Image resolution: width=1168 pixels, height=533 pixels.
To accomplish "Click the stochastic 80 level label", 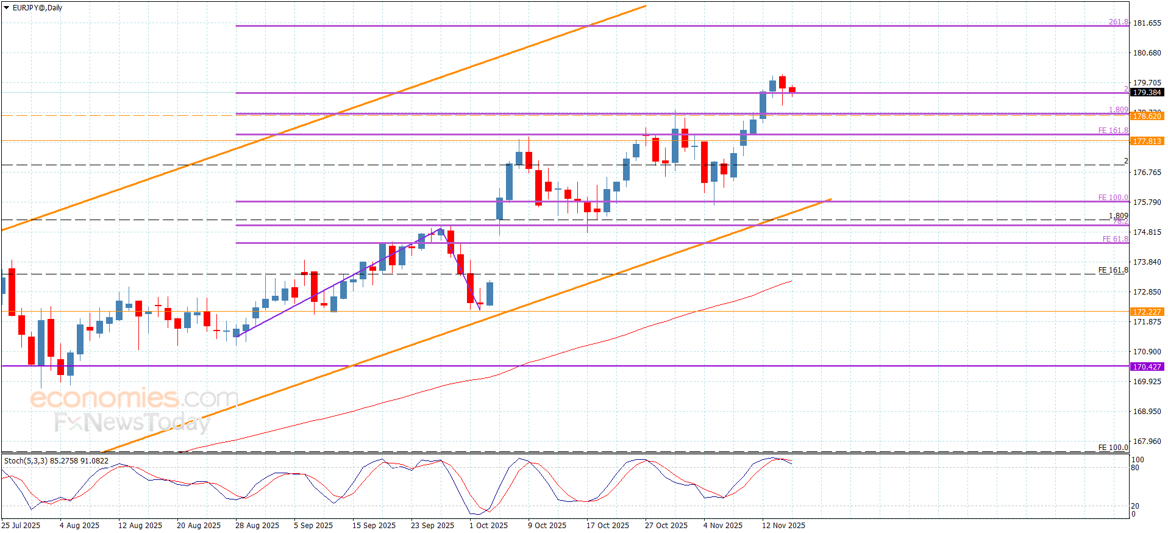I will point(1134,468).
